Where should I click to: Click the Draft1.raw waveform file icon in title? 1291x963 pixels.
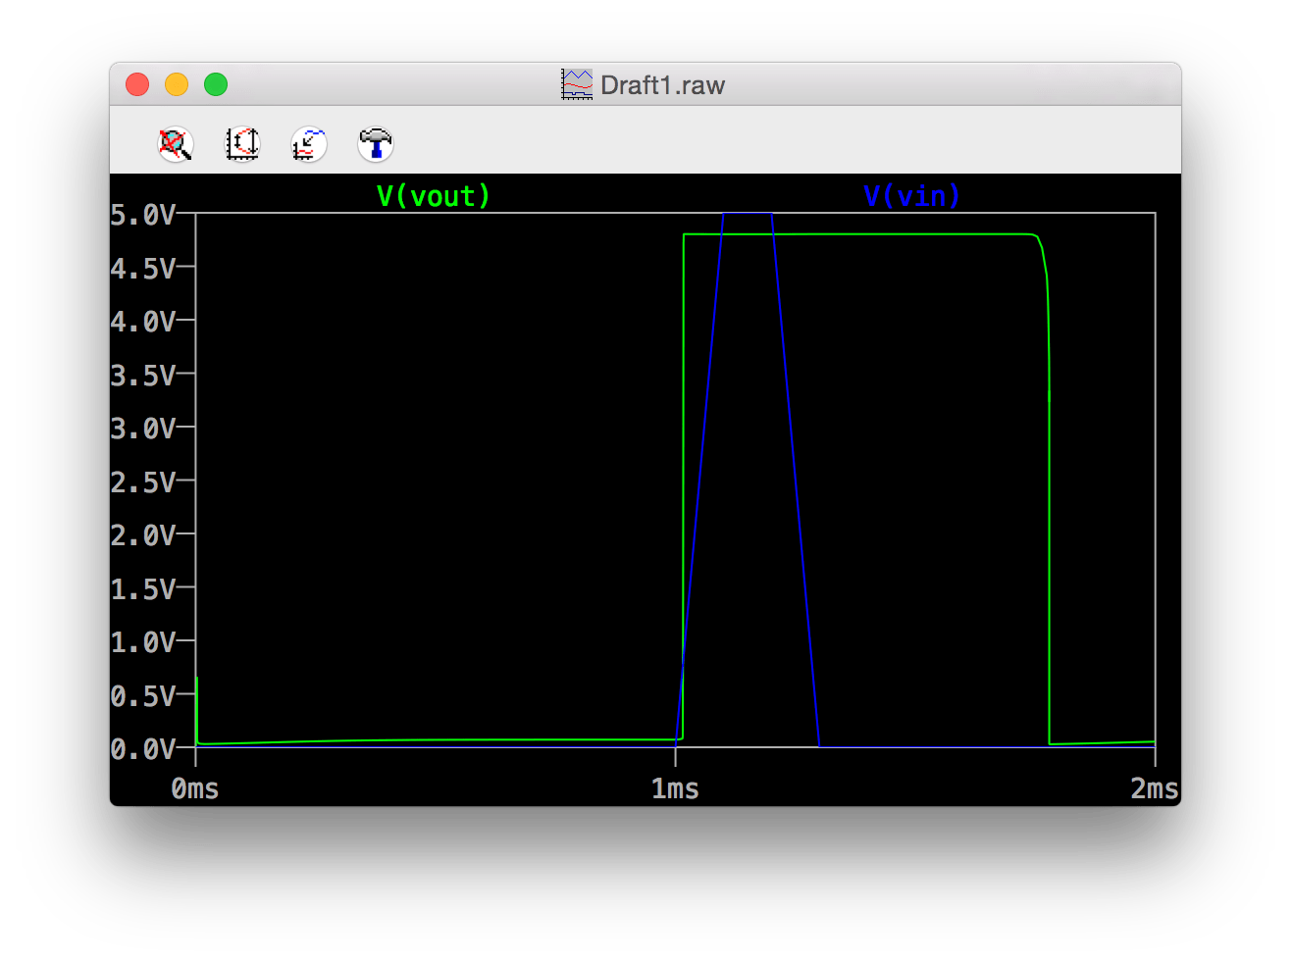[577, 84]
